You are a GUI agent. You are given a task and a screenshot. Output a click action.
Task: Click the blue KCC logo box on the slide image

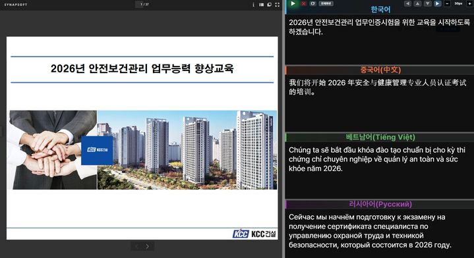pyautogui.click(x=97, y=150)
